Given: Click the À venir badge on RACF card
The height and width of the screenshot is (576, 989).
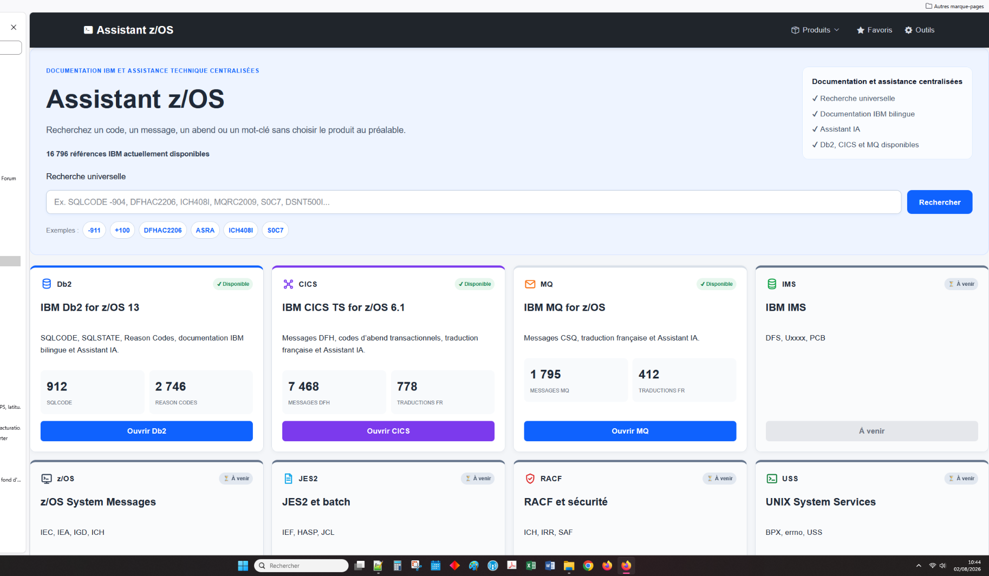Looking at the screenshot, I should [719, 479].
